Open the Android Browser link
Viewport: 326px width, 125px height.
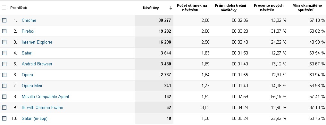37,64
